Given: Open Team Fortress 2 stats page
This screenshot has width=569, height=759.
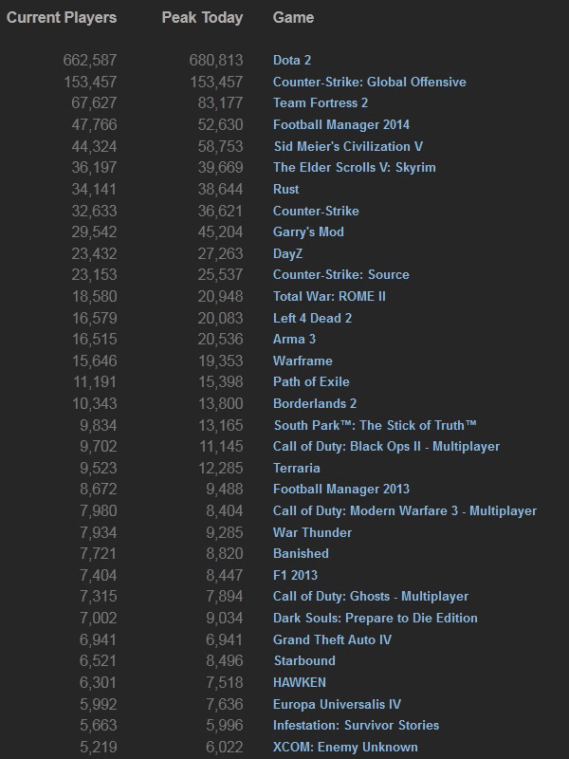Looking at the screenshot, I should 320,103.
